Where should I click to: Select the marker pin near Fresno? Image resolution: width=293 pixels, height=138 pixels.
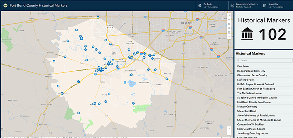coord(167,79)
